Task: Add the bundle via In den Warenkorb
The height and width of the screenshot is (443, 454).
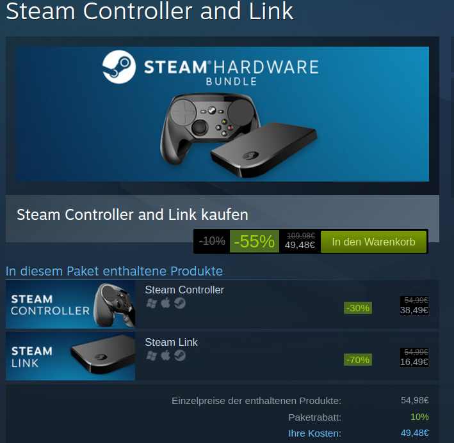Action: pyautogui.click(x=373, y=242)
